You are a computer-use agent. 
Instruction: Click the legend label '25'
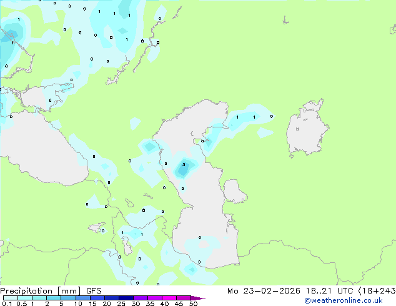(x=121, y=304)
